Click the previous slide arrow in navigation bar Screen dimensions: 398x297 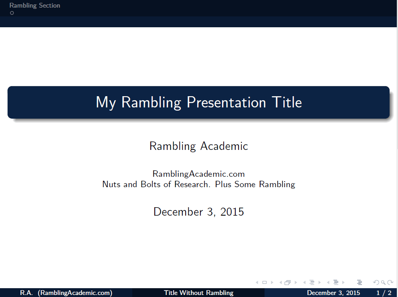point(257,283)
